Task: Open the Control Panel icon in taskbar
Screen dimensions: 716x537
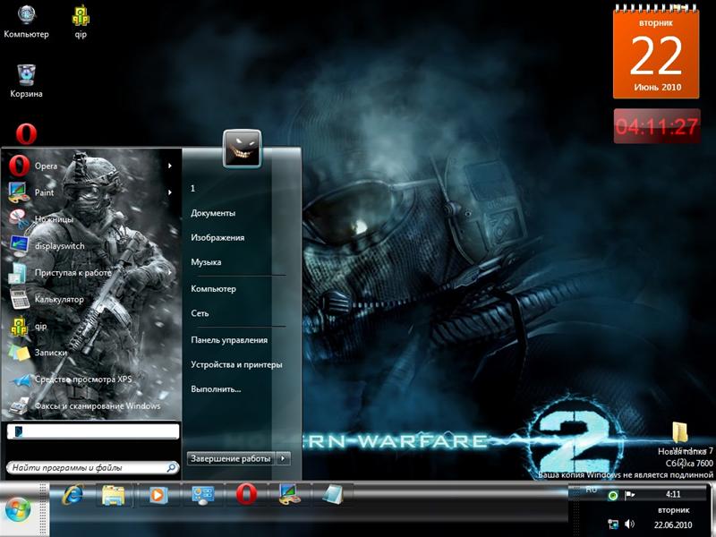Action: pyautogui.click(x=203, y=495)
